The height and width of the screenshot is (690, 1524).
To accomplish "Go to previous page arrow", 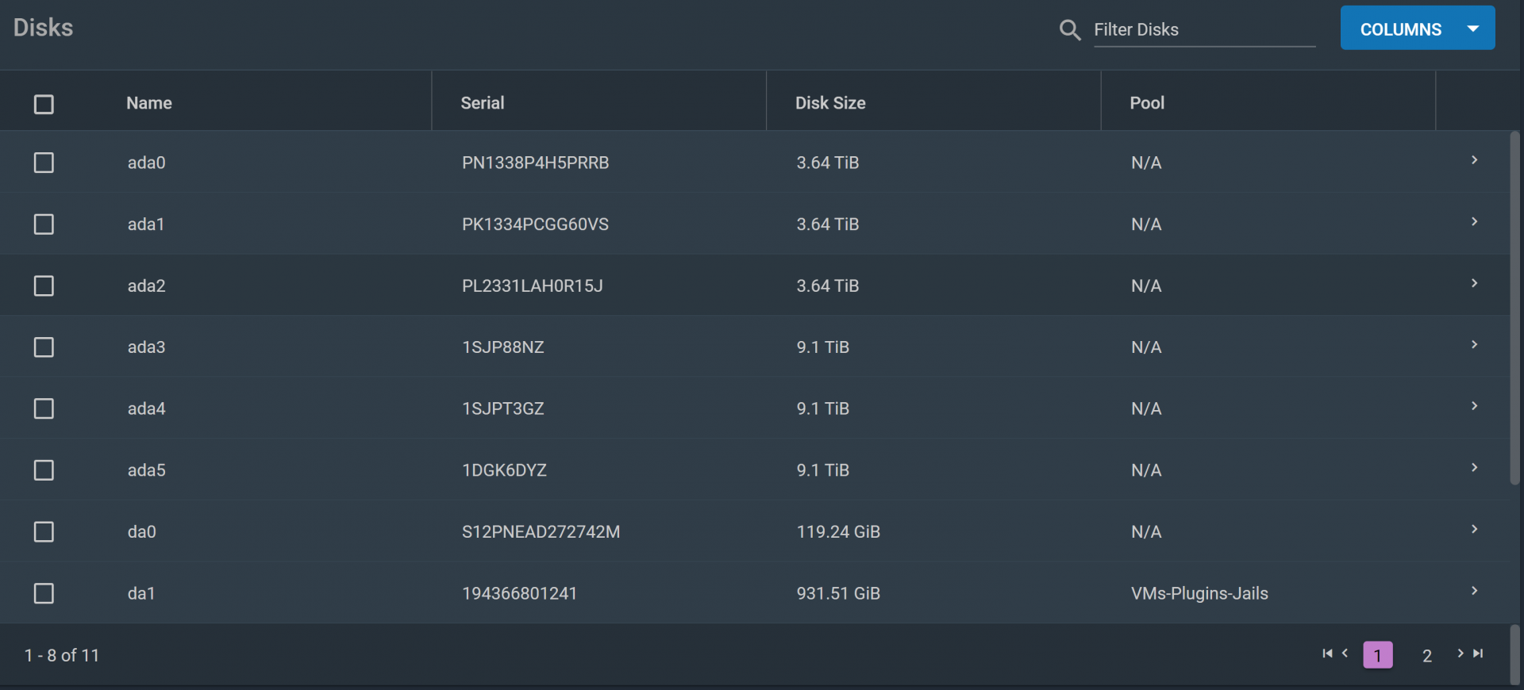I will click(x=1345, y=654).
